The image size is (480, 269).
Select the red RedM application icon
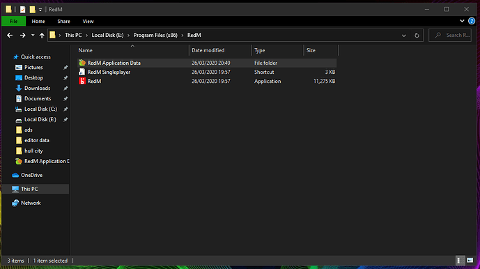82,82
